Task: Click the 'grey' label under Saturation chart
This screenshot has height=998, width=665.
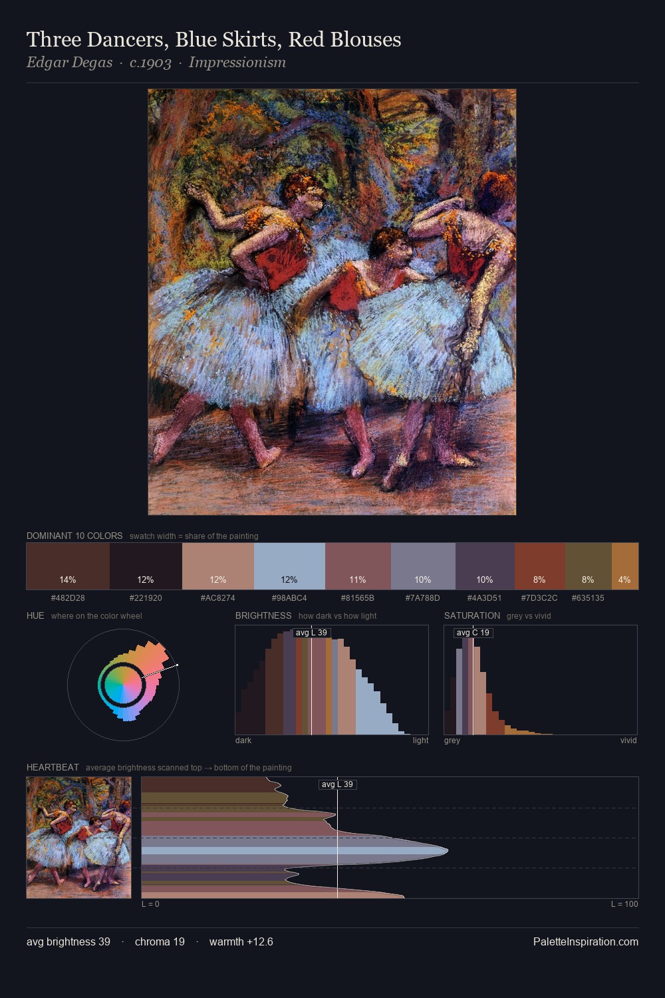Action: point(452,740)
